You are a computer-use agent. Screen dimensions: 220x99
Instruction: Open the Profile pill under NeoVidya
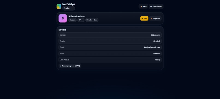(69, 8)
